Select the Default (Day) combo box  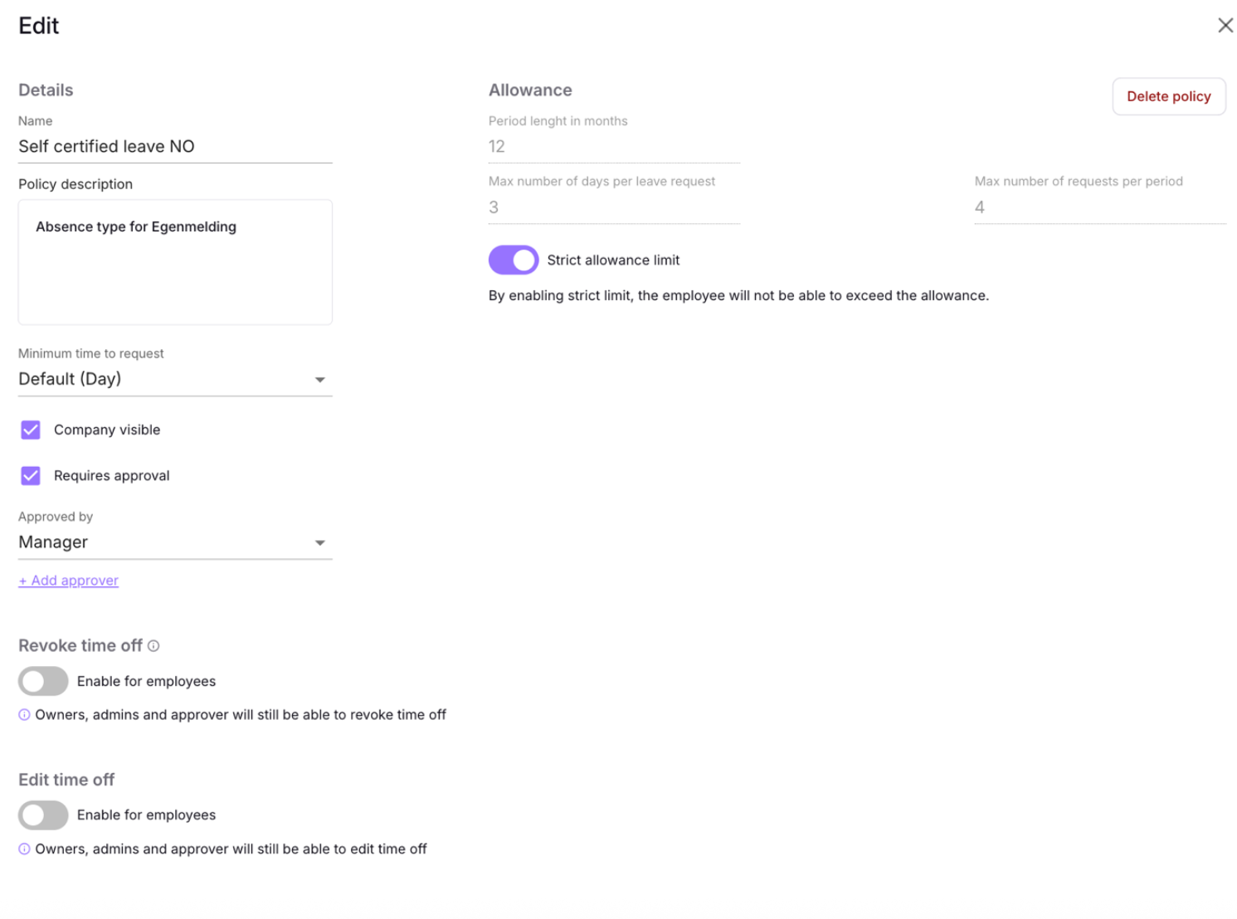(175, 379)
